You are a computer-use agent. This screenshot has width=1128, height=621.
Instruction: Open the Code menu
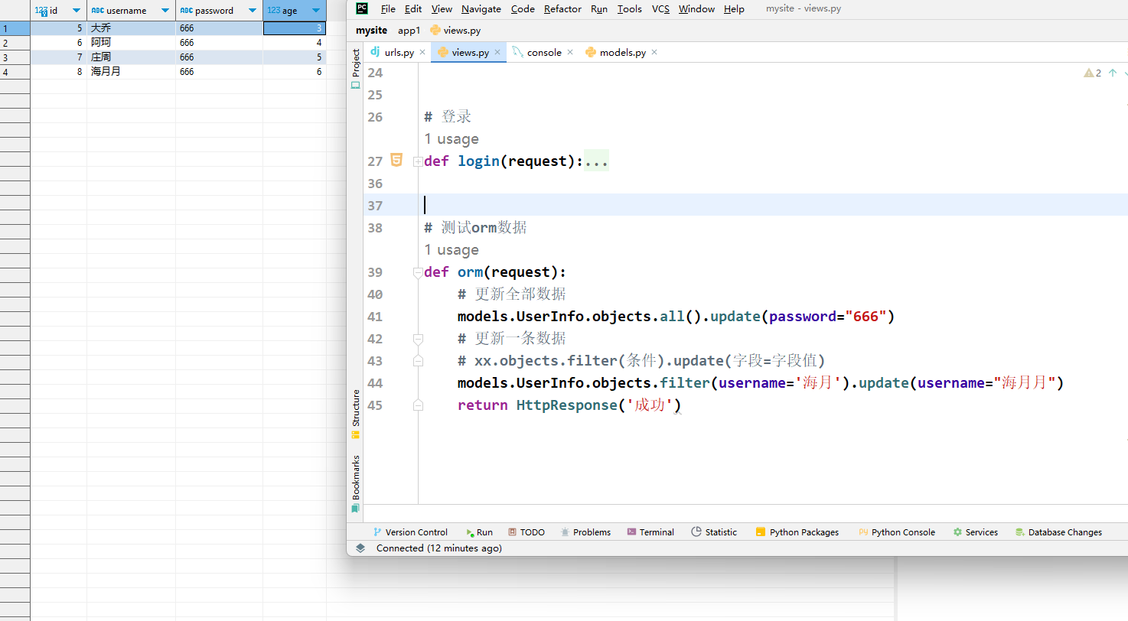tap(523, 9)
